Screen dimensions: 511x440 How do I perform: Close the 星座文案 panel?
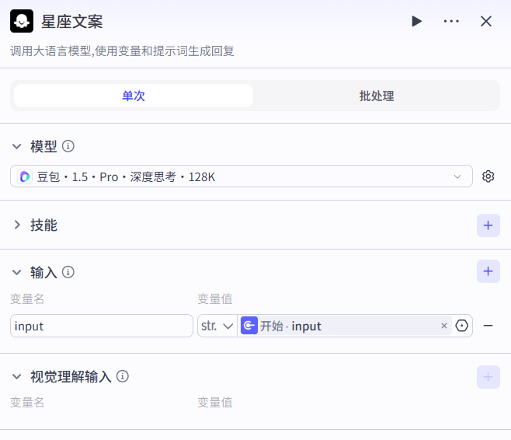486,21
